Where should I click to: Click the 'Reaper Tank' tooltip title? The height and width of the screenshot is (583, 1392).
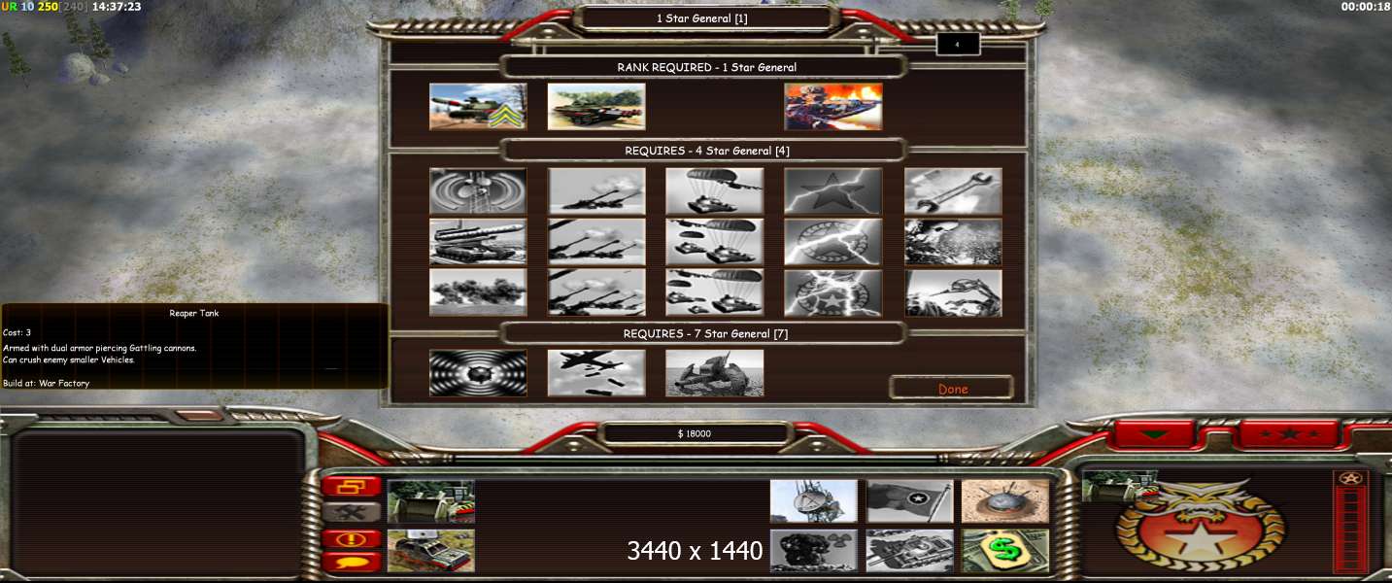point(194,313)
